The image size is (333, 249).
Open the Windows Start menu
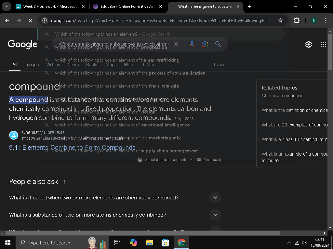(8, 243)
